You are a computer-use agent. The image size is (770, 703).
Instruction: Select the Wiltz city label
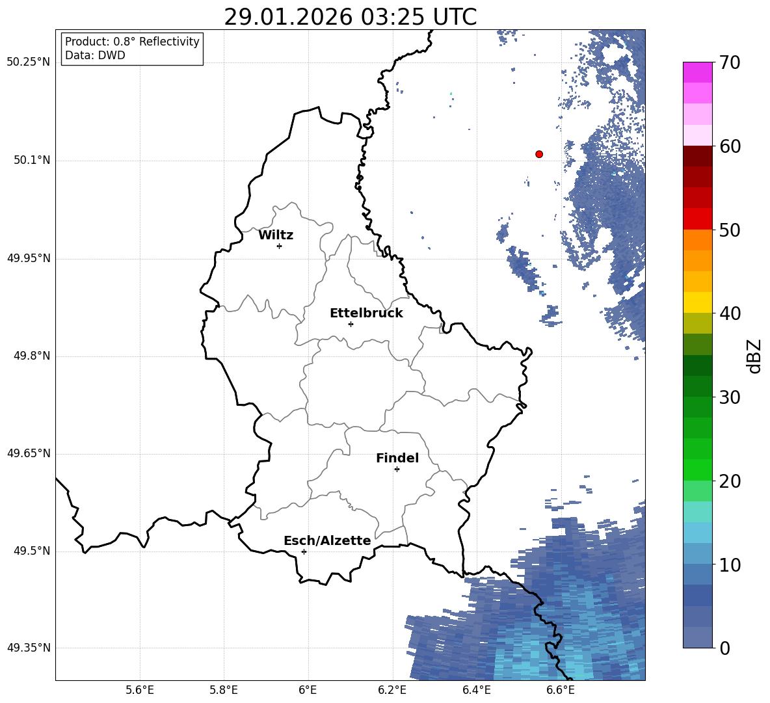276,235
